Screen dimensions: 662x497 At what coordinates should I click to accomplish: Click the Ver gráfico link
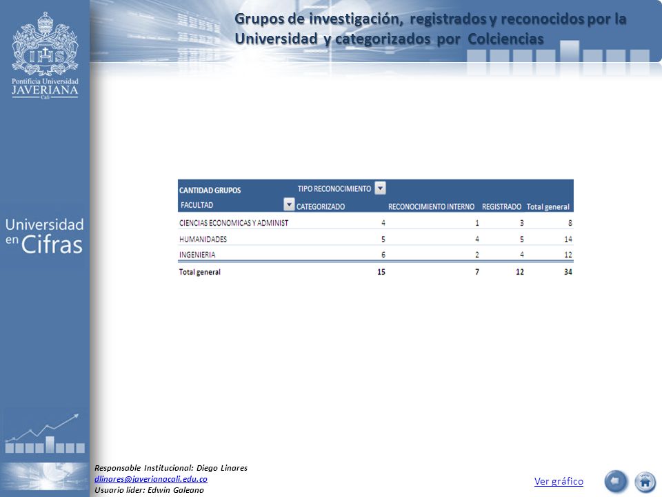point(559,481)
